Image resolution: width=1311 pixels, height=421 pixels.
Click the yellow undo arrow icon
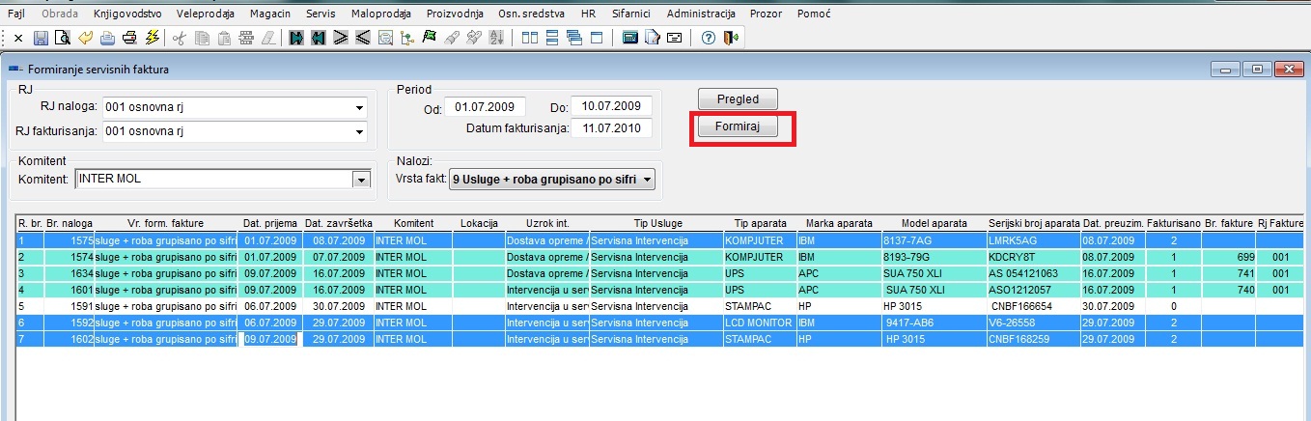coord(85,39)
